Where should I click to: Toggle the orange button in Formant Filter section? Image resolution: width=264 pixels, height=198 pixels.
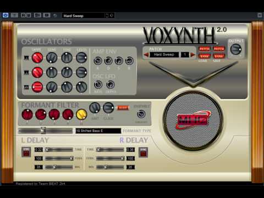123,108
